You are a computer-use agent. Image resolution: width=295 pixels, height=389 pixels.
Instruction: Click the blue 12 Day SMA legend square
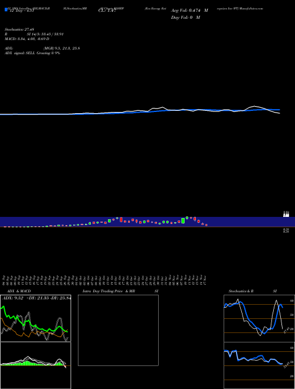click(6, 10)
